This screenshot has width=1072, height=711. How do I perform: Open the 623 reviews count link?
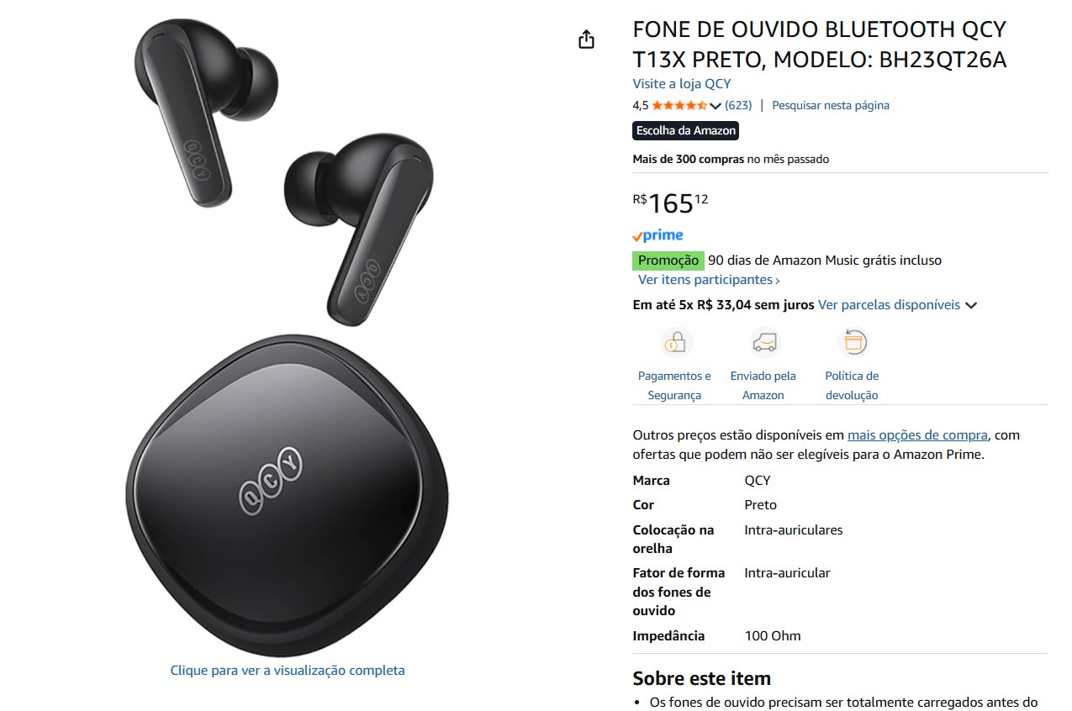tap(738, 105)
